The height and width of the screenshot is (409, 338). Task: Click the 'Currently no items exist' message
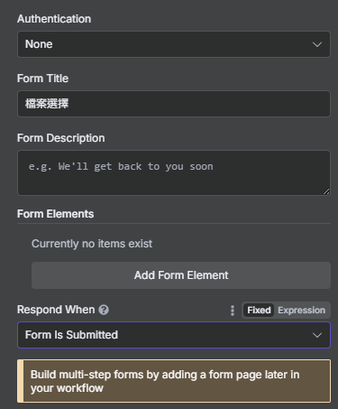click(92, 244)
